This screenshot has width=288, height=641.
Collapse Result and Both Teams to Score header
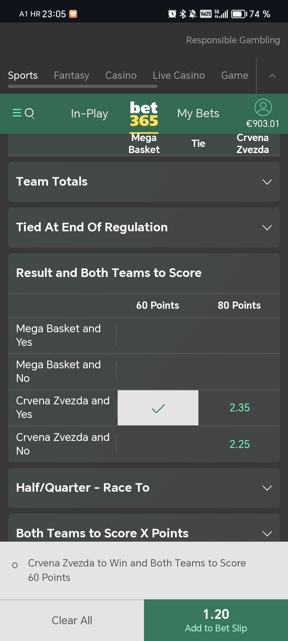click(144, 273)
